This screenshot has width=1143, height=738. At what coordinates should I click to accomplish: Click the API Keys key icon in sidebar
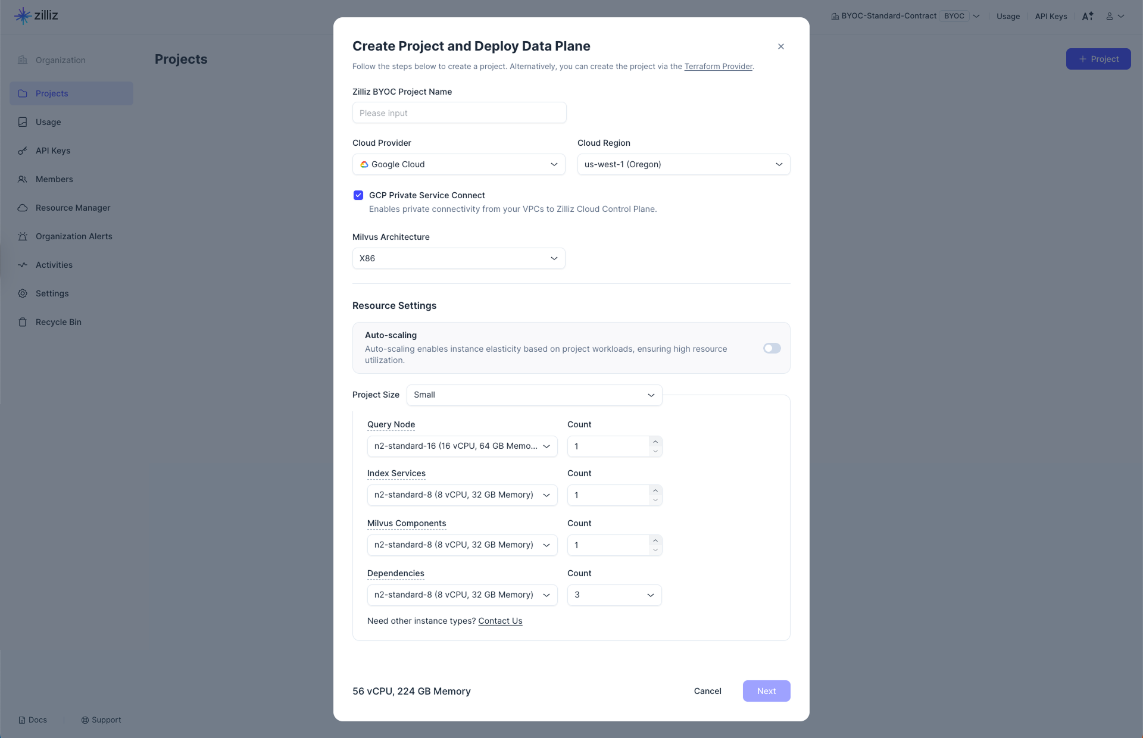[x=23, y=151]
